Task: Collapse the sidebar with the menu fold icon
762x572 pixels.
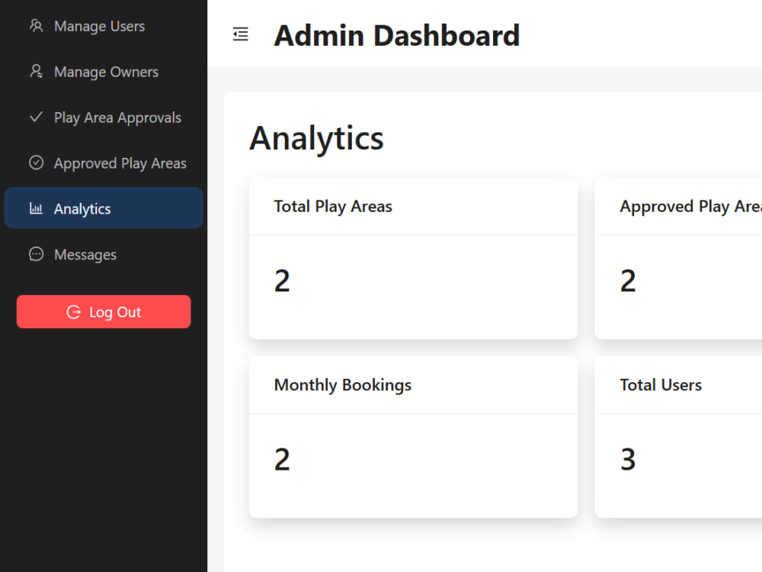Action: click(x=241, y=34)
